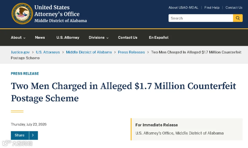Open the News menu item
Viewport: 248px width, 148px height.
tap(40, 38)
